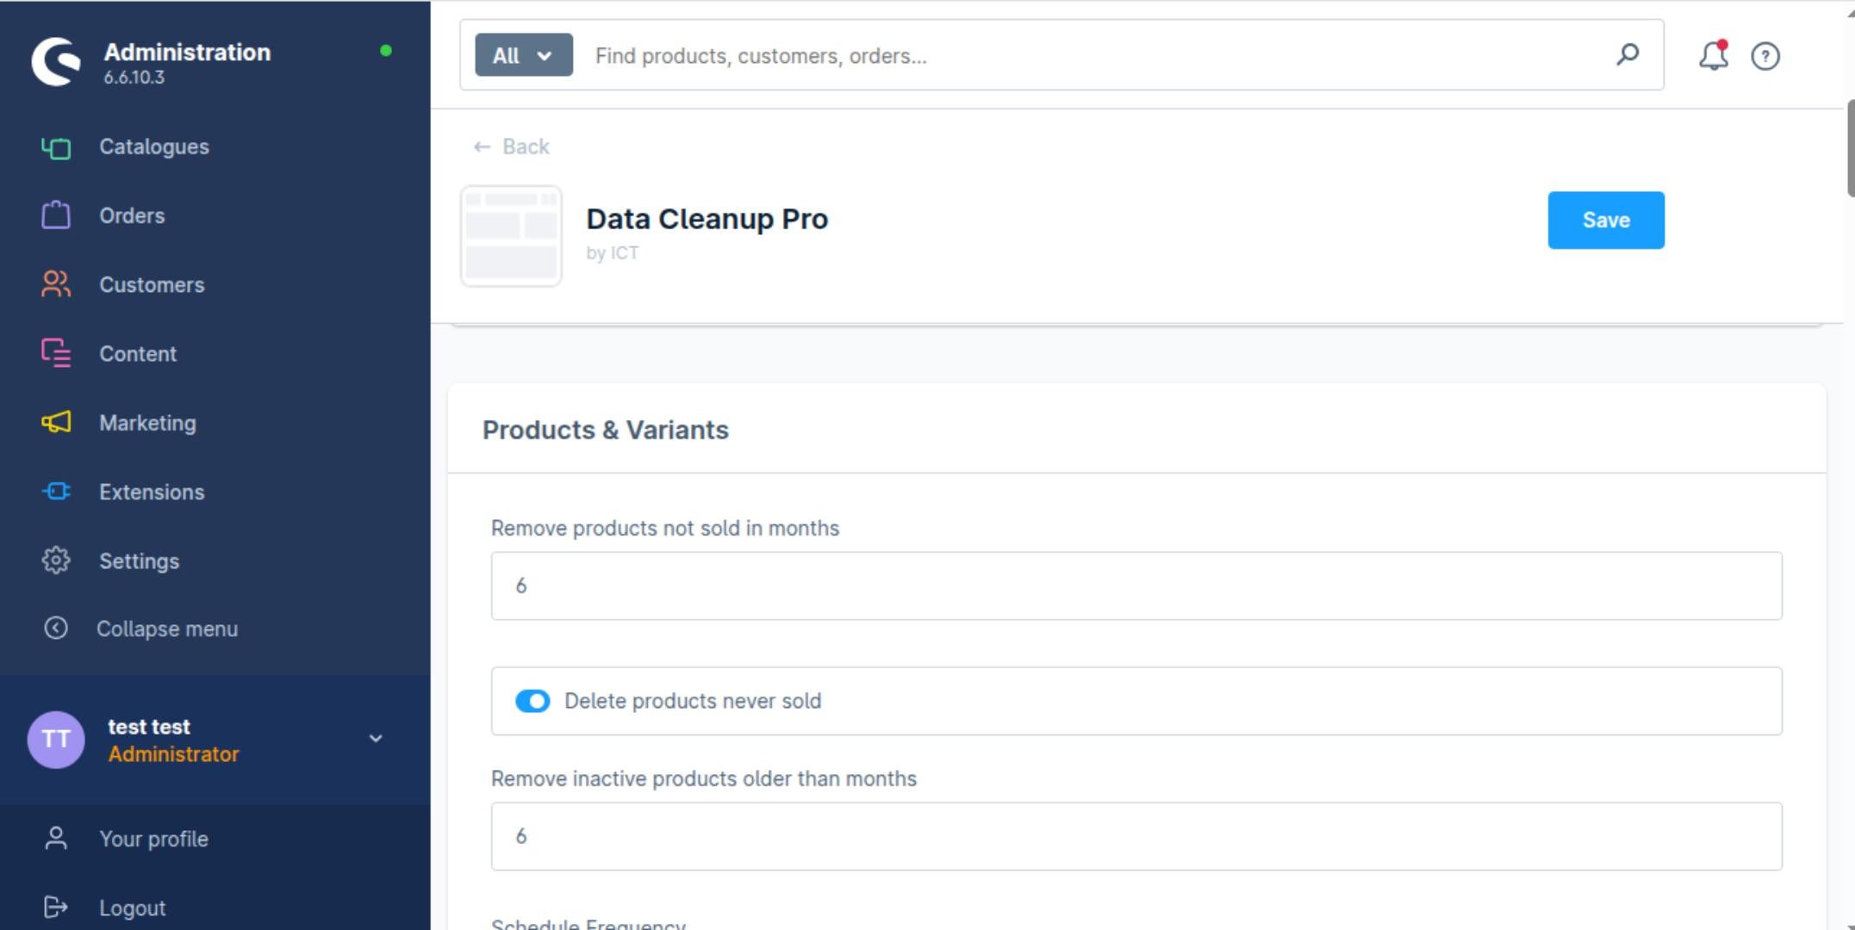Expand the test test user menu chevron
The width and height of the screenshot is (1855, 930).
tap(376, 739)
